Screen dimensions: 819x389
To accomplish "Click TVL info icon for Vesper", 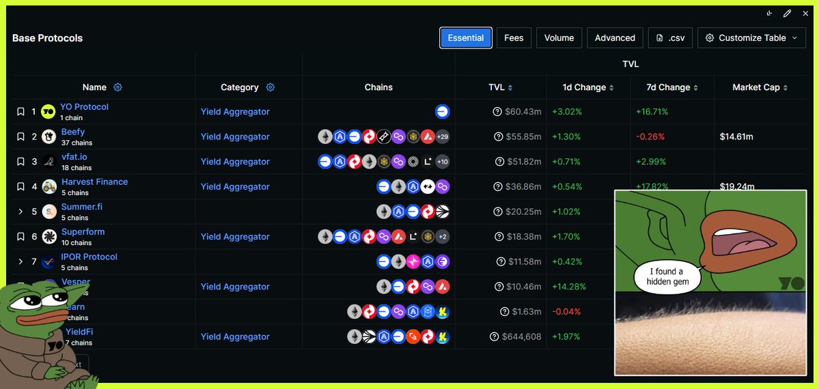I will [x=498, y=287].
